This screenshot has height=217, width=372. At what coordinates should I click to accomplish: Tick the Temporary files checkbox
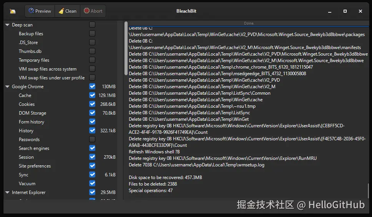[x=92, y=60]
